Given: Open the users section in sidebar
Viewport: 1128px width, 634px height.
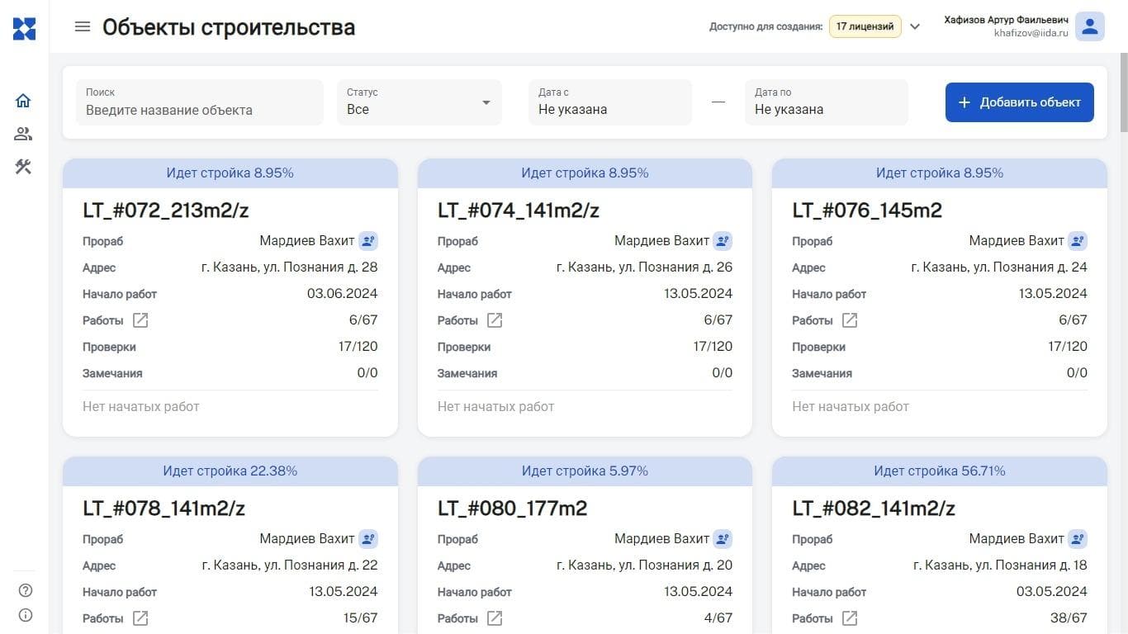Looking at the screenshot, I should (23, 134).
